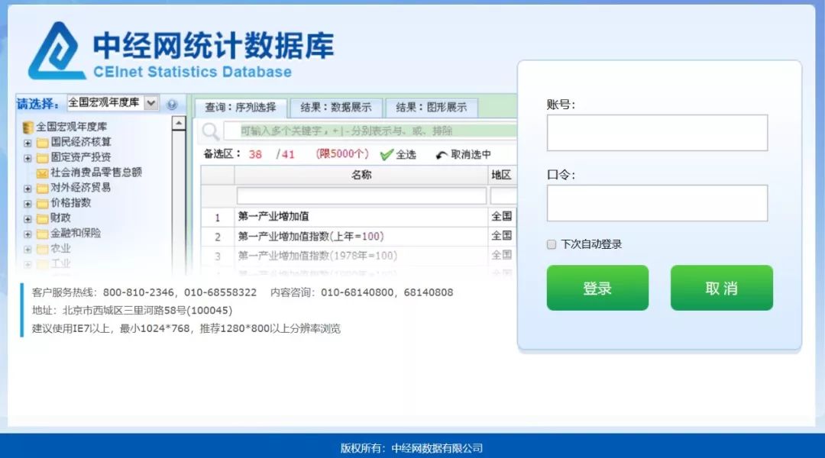Click the green 登录 button
This screenshot has width=825, height=458.
[x=597, y=288]
